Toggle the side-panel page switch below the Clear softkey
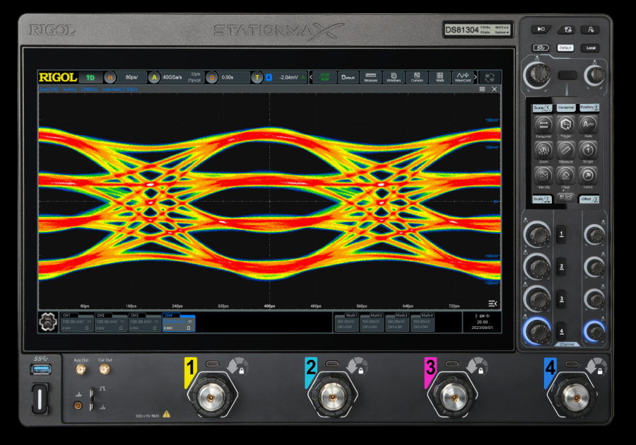This screenshot has width=636, height=445. (565, 197)
